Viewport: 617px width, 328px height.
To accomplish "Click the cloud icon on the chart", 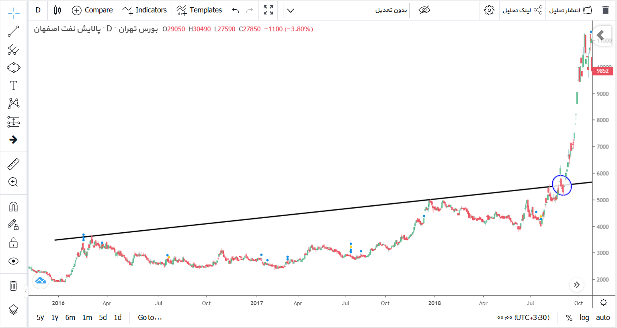I will point(41,281).
